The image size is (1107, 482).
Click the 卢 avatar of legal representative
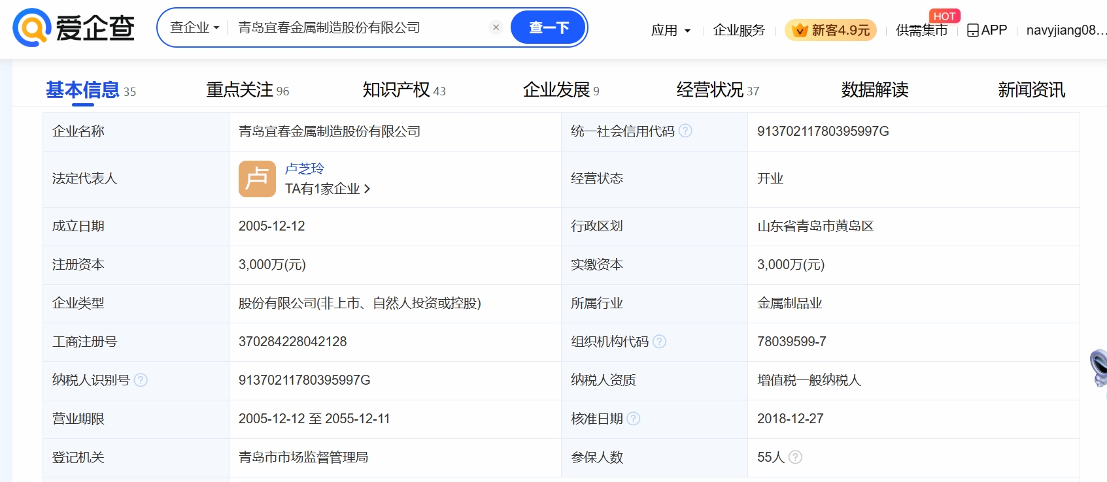point(257,179)
